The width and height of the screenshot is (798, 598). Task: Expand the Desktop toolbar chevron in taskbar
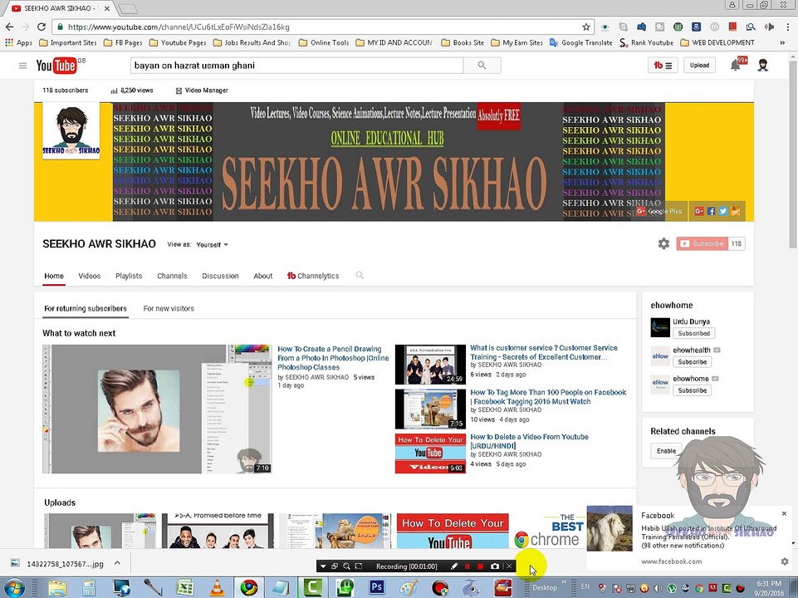pyautogui.click(x=564, y=581)
